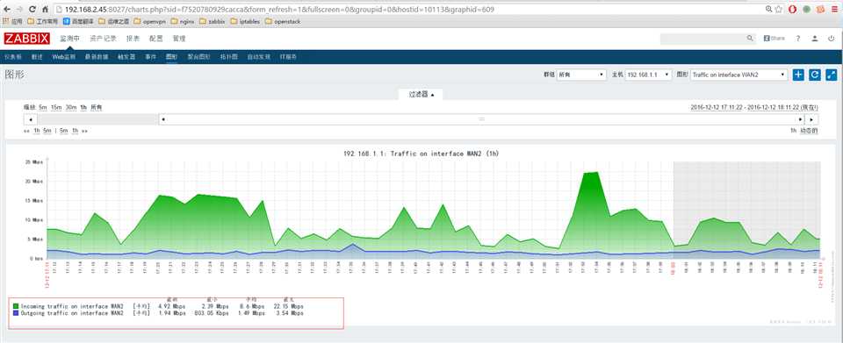This screenshot has width=843, height=343.
Task: Open the Zabbix help question mark icon
Action: pyautogui.click(x=798, y=39)
